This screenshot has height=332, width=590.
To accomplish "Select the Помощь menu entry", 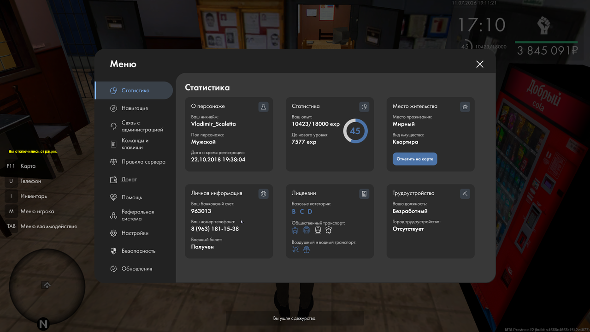I will [x=134, y=197].
